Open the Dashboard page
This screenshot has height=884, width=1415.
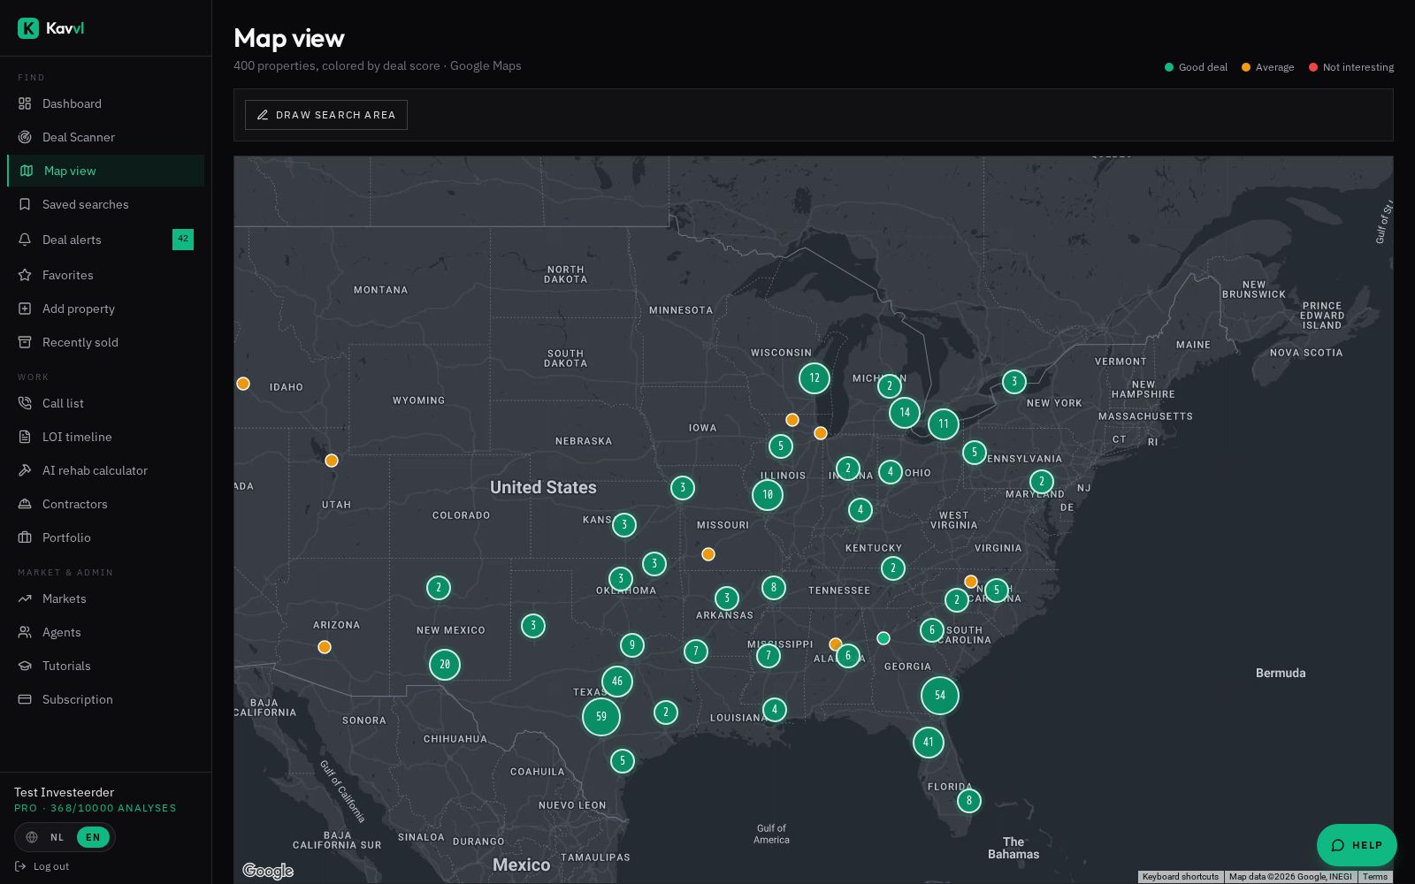point(105,103)
